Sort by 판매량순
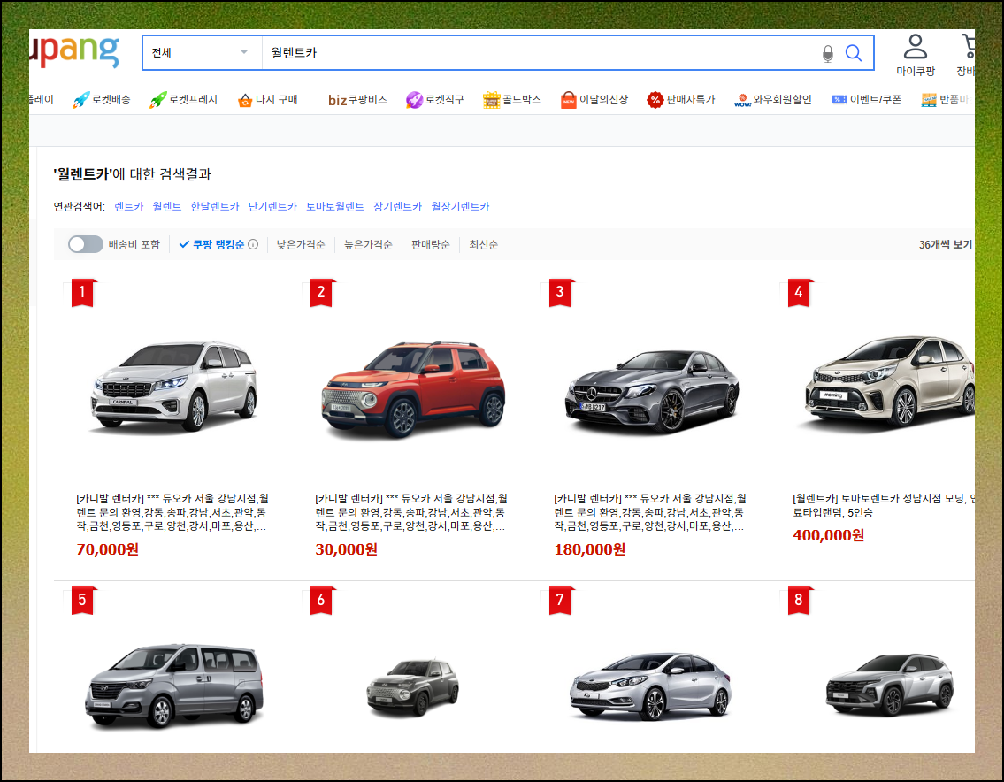Viewport: 1004px width, 782px height. [430, 245]
